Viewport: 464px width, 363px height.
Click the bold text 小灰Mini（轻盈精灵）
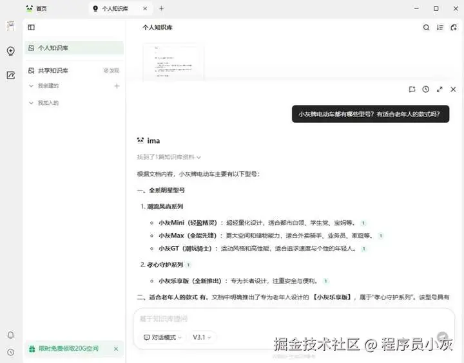[x=188, y=223]
